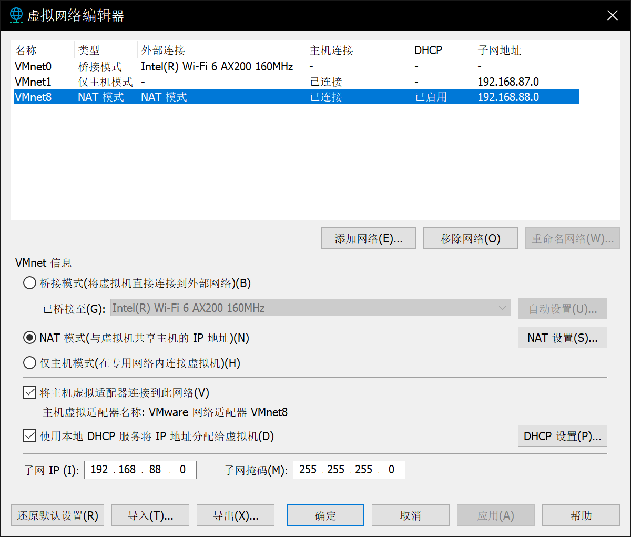631x537 pixels.
Task: Open 帮助 help button
Action: click(x=581, y=515)
